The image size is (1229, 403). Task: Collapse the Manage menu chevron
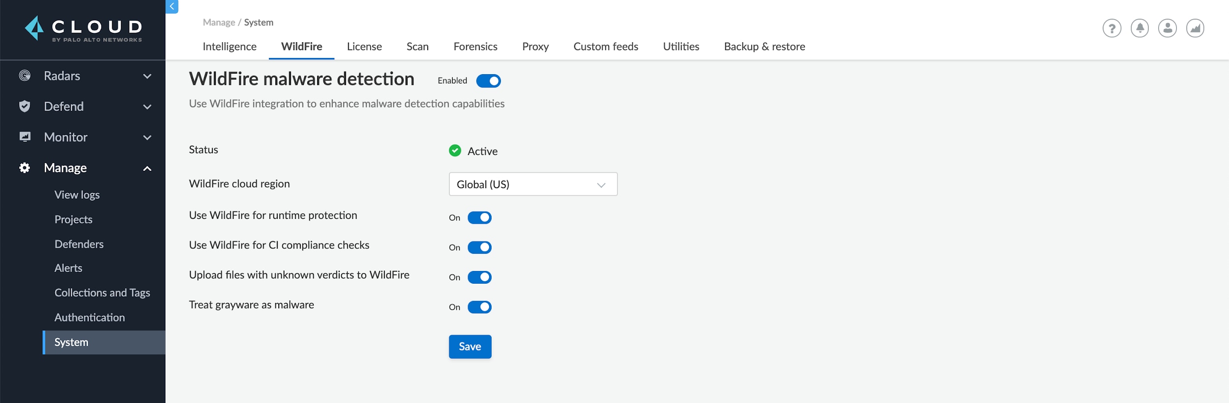pyautogui.click(x=147, y=168)
